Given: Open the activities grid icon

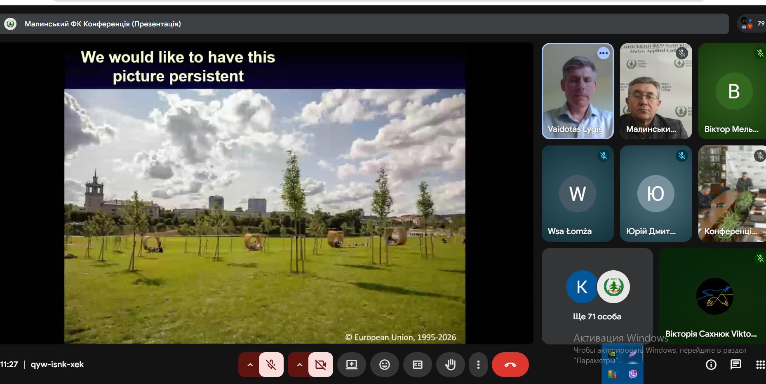Looking at the screenshot, I should coord(760,365).
